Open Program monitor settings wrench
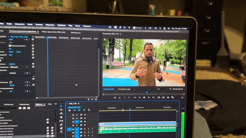The image size is (246, 138). pos(170,89)
